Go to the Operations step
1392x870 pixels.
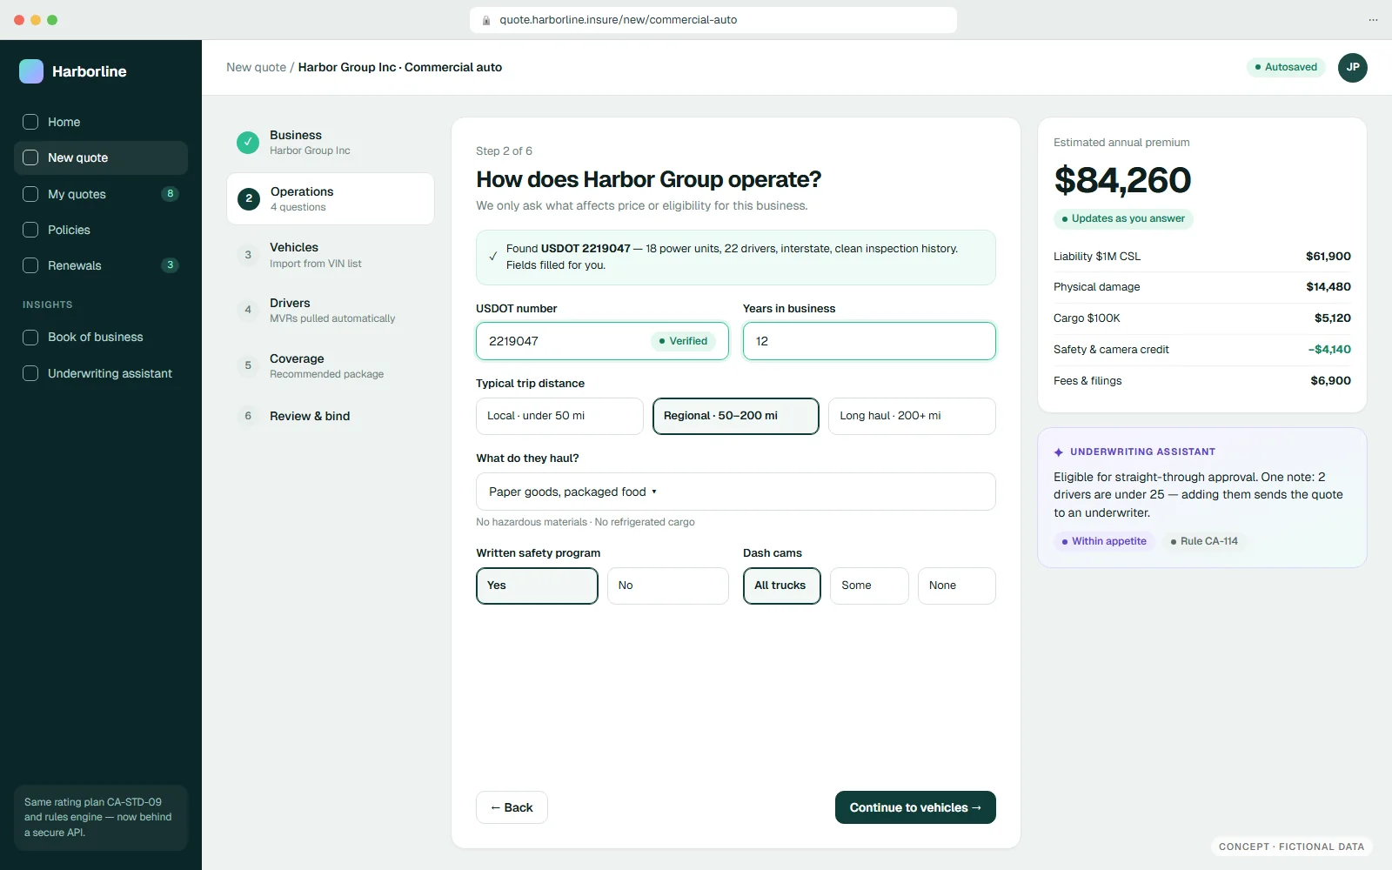331,198
